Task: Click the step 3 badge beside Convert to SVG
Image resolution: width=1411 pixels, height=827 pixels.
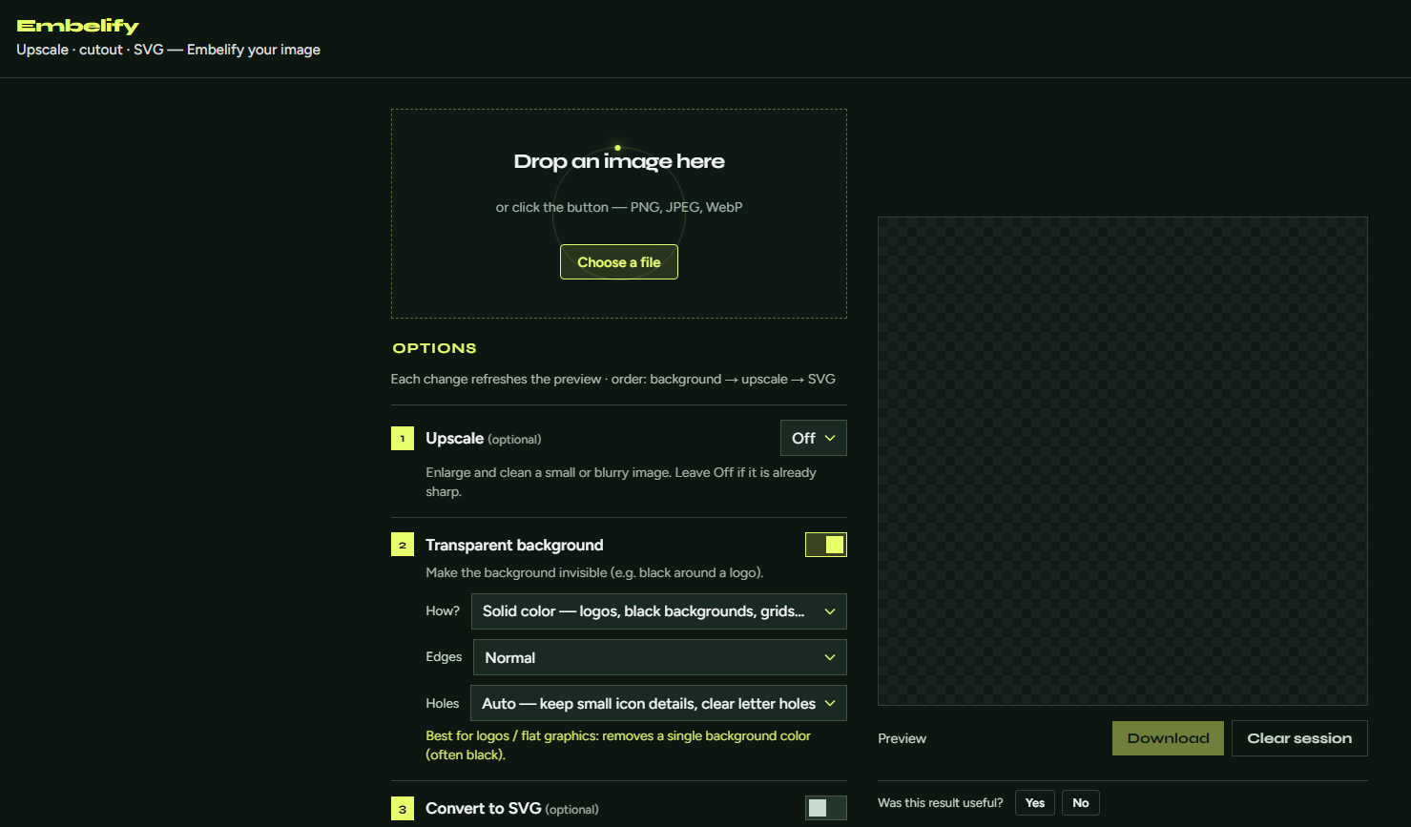Action: [x=402, y=809]
